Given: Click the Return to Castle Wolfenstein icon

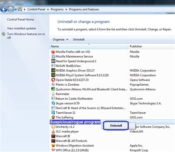Looking at the screenshot, I should [53, 99].
